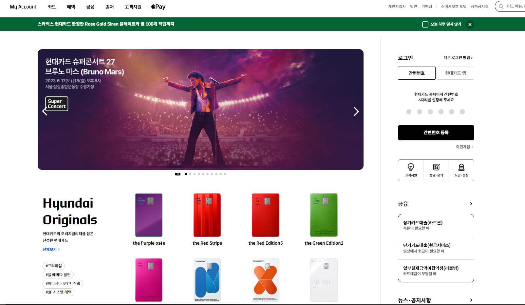Select the orange X card image
The height and width of the screenshot is (305, 525).
[x=265, y=280]
